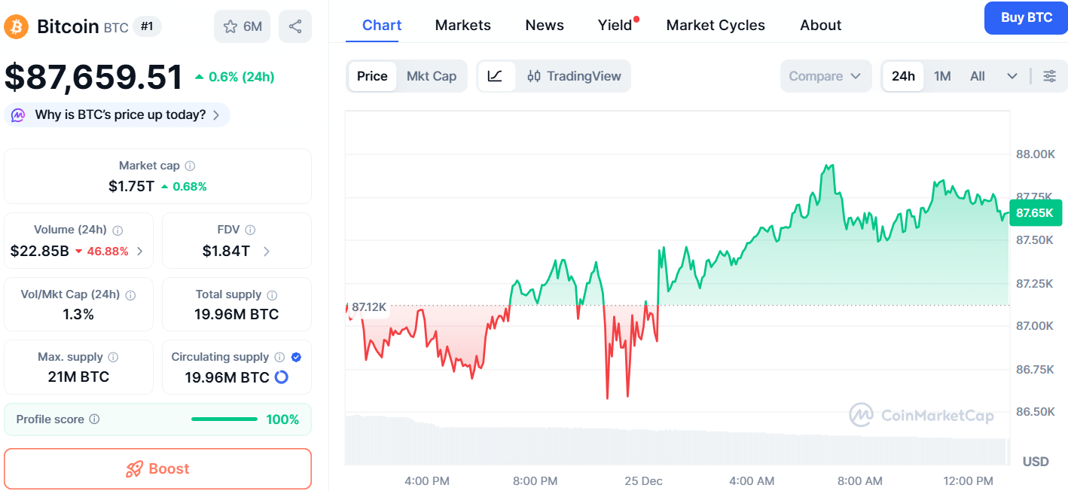This screenshot has height=491, width=1068.
Task: Open the Markets tab
Action: [463, 25]
